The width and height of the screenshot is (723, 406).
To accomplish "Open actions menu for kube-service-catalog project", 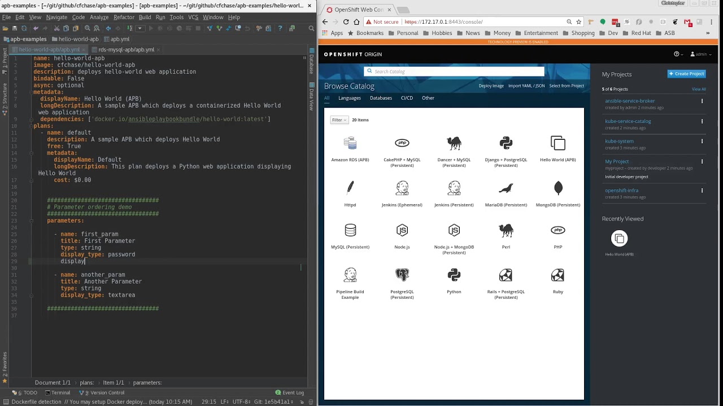I will pos(702,121).
